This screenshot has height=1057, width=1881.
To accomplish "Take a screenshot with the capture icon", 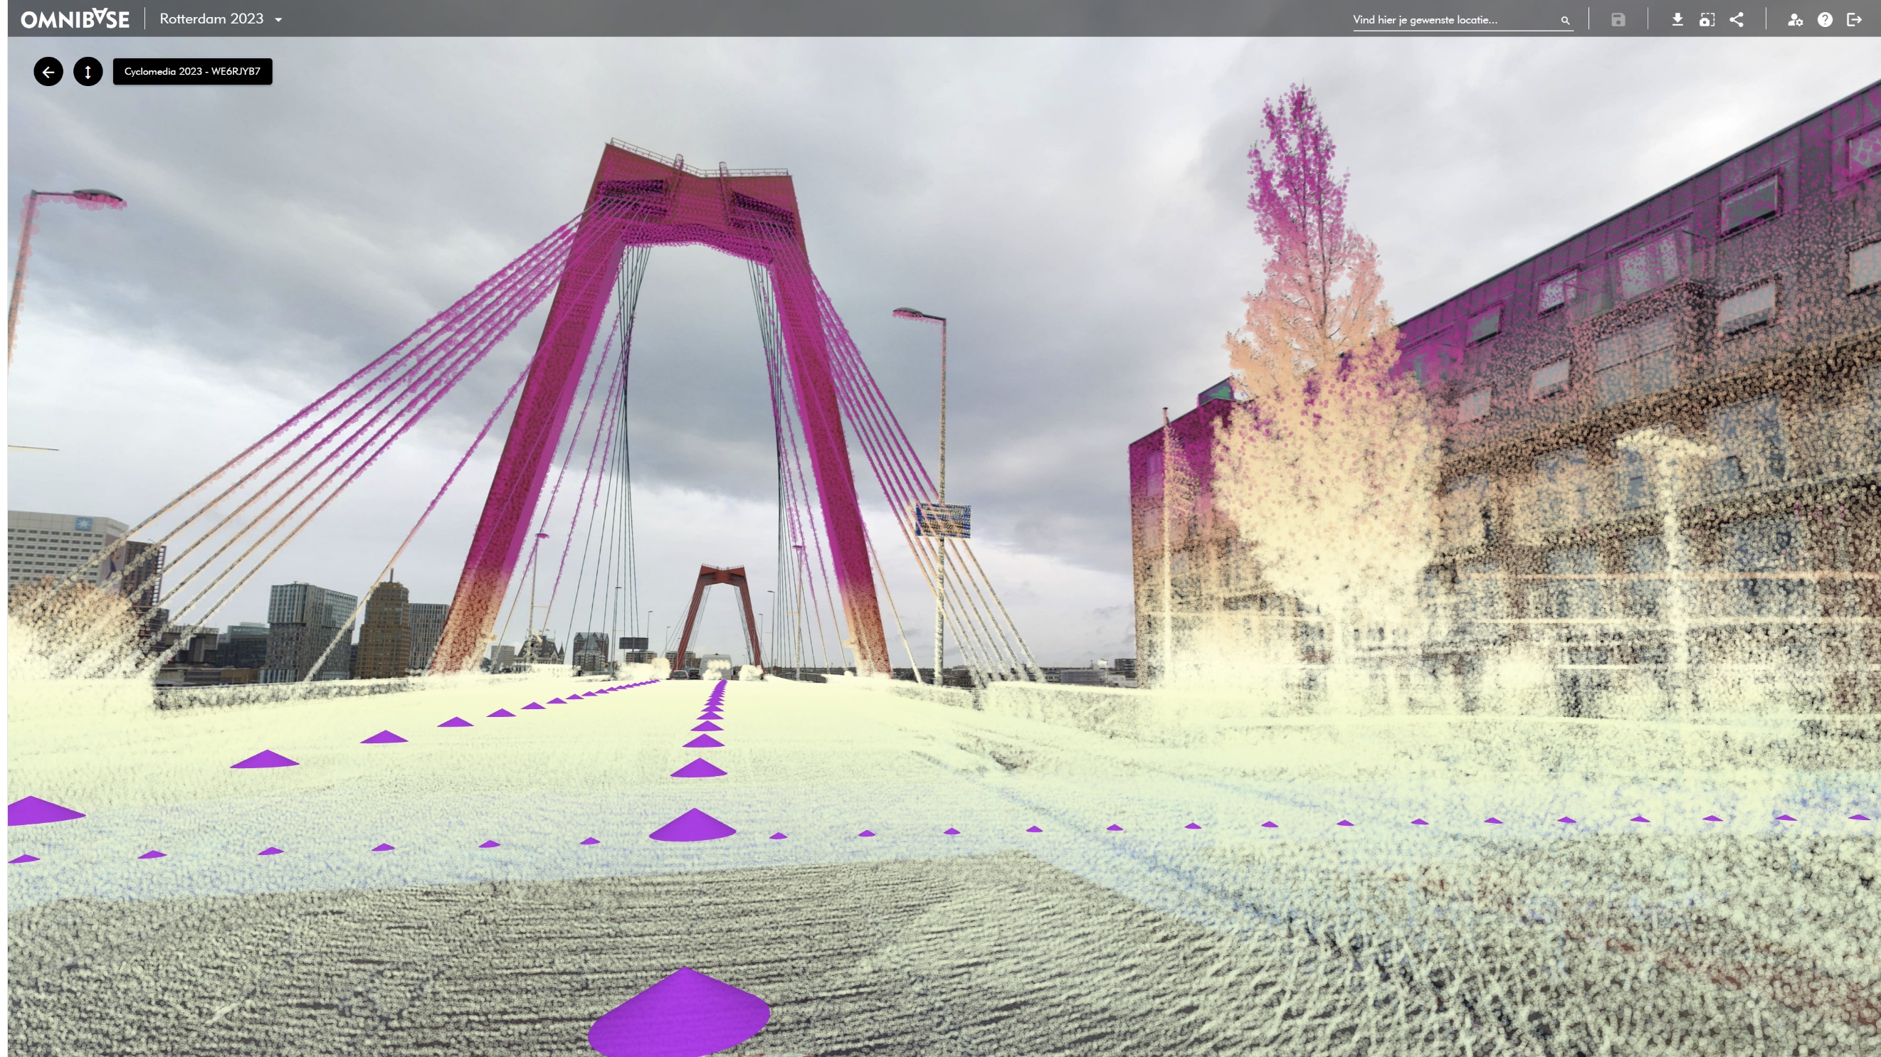I will (1707, 20).
